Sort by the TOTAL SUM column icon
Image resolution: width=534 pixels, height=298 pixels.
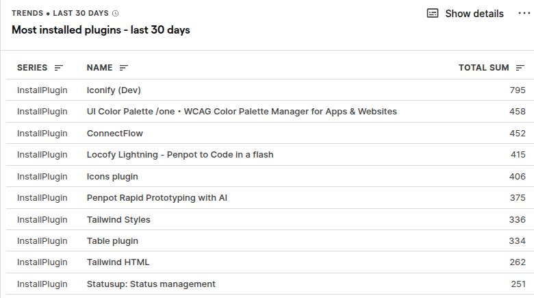coord(520,68)
